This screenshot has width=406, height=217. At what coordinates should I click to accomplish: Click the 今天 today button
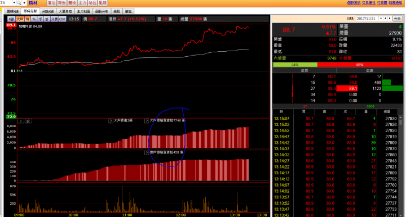pos(397,19)
